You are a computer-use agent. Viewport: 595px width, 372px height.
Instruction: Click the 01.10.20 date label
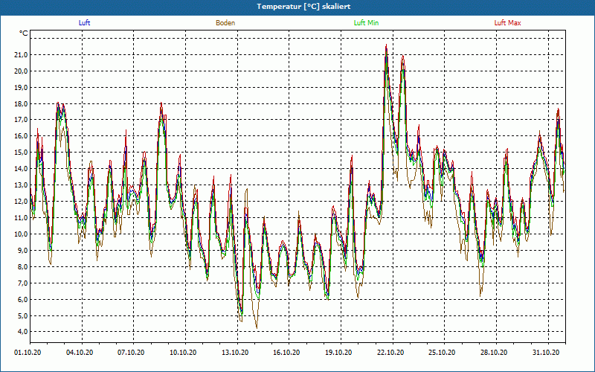pyautogui.click(x=28, y=353)
